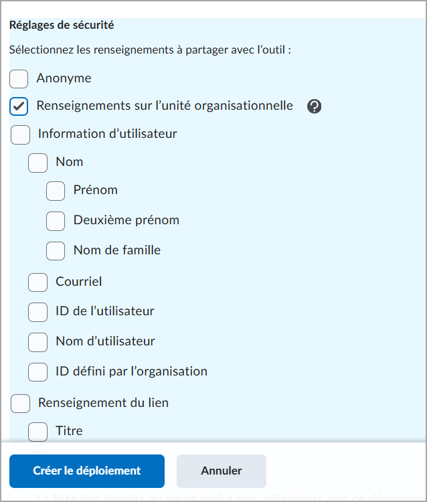Open help for organizational unit information
This screenshot has width=427, height=502.
tap(315, 106)
